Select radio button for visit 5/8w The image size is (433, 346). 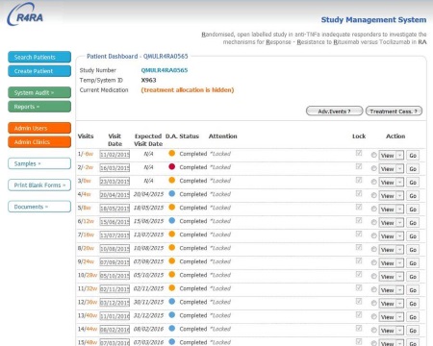(373, 209)
